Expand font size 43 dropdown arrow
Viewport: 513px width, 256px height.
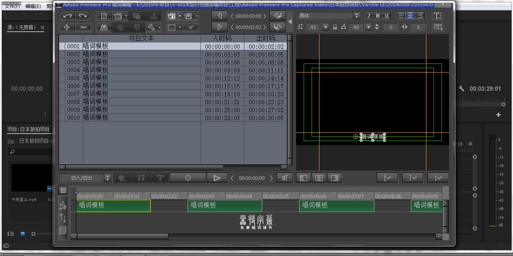click(325, 27)
